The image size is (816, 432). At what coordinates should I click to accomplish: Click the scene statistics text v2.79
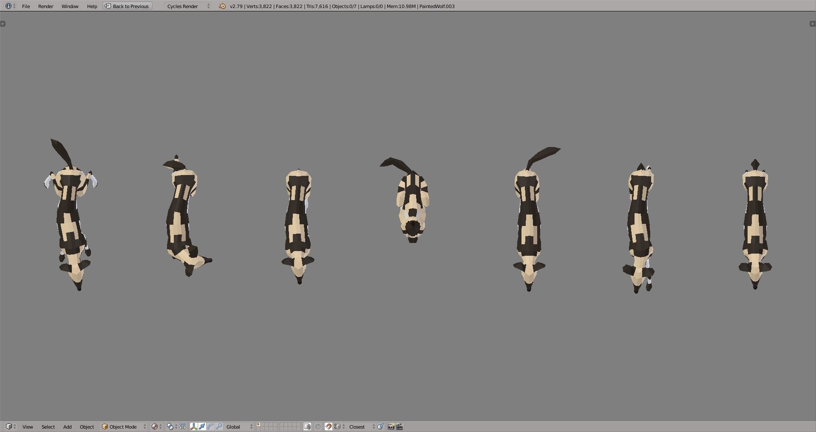pos(342,6)
